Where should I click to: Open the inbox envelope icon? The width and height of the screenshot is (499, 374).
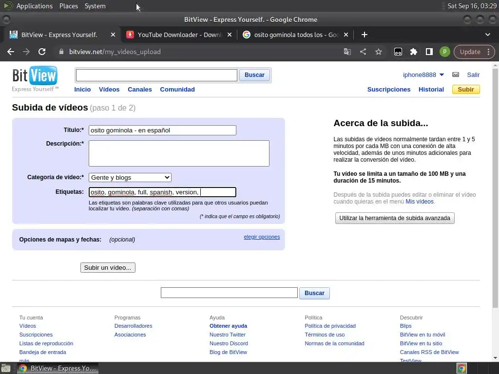pos(456,75)
